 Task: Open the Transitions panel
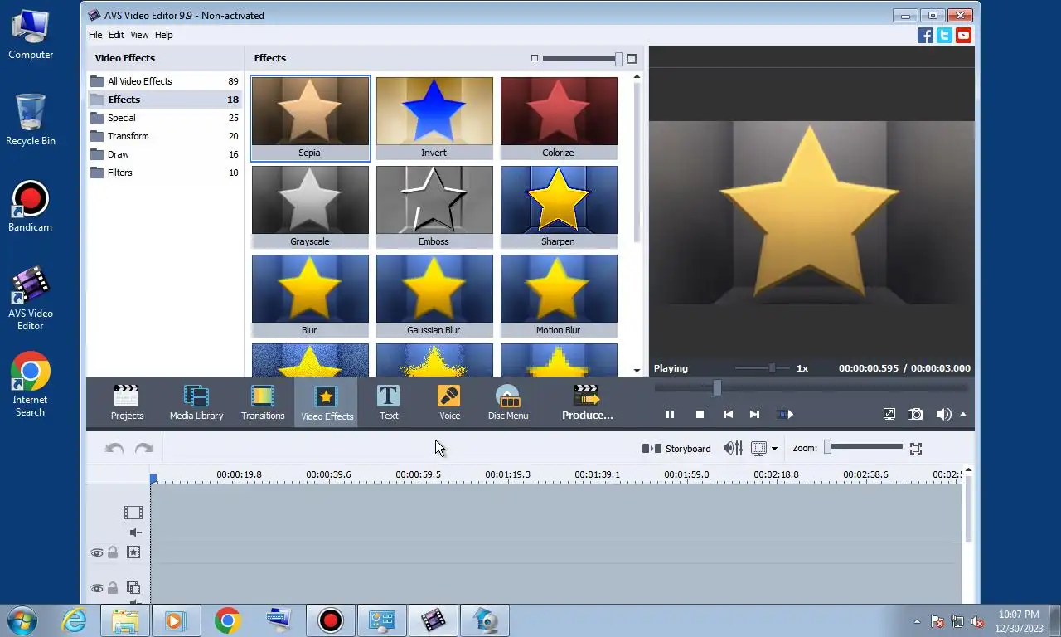(263, 403)
